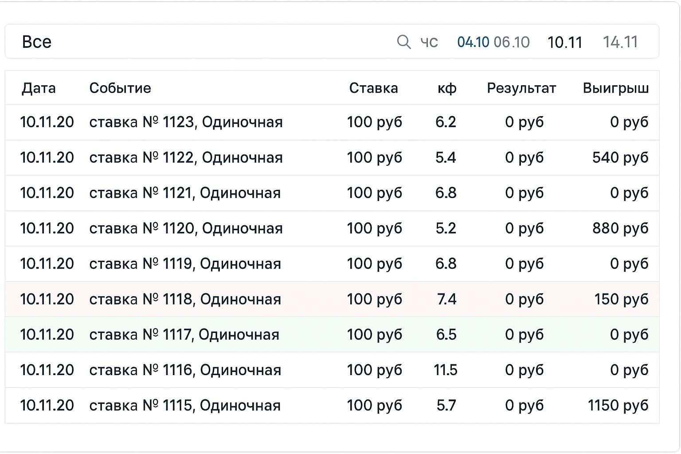Select the 14.11 date filter
Viewport: 681px width, 454px height.
621,42
